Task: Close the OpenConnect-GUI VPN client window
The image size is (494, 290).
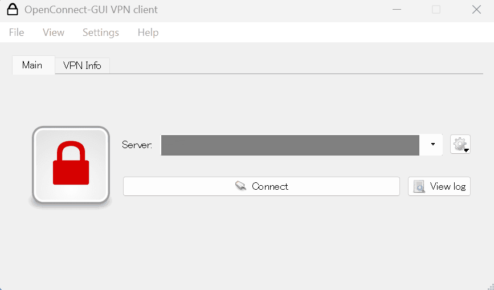Action: click(477, 10)
